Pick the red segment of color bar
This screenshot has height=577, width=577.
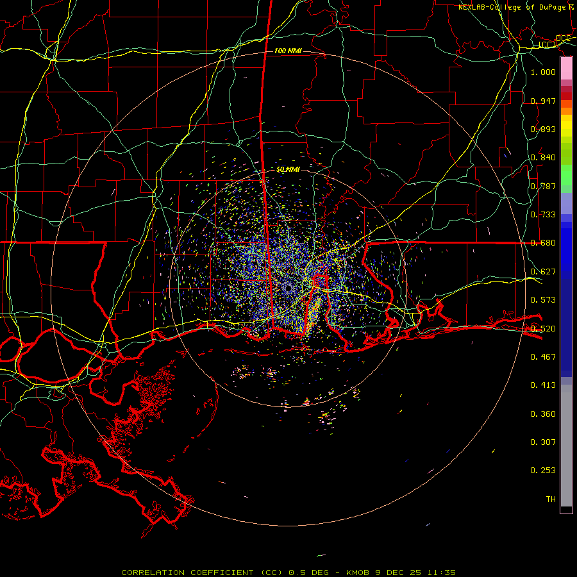pyautogui.click(x=566, y=96)
